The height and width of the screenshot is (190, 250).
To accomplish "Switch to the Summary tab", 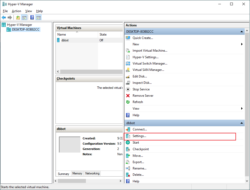I will click(x=63, y=174).
